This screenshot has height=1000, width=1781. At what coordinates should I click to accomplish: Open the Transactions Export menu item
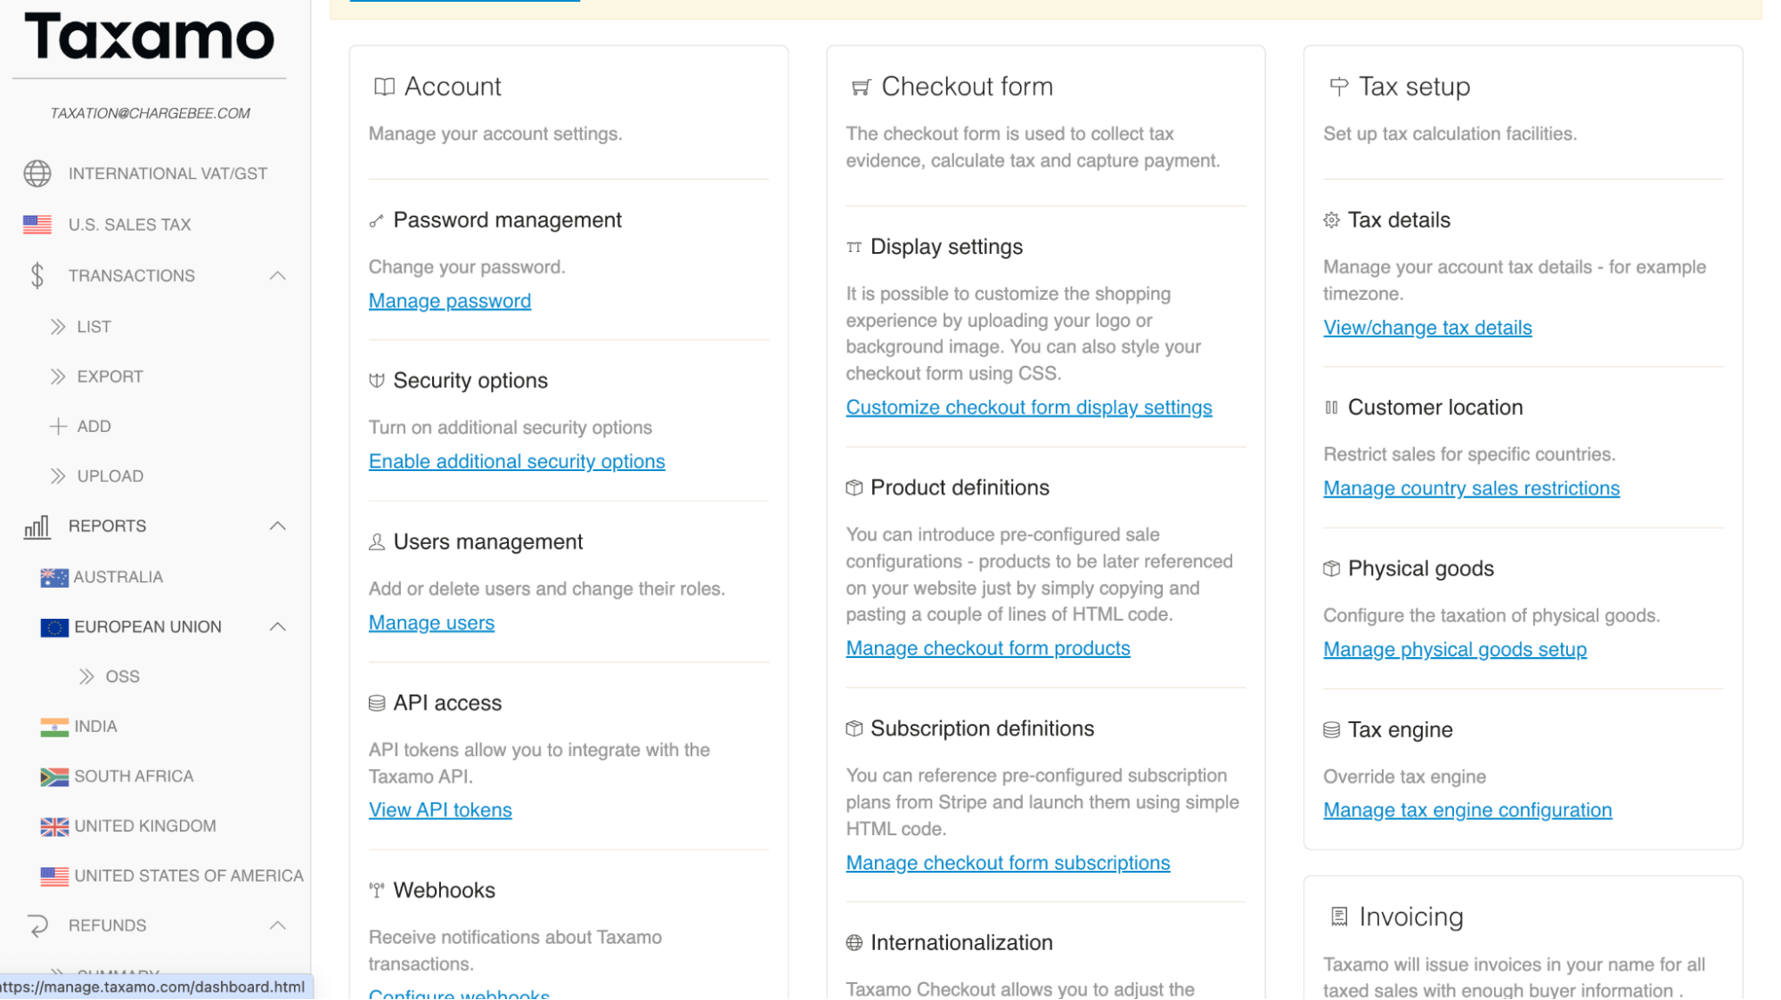[110, 377]
